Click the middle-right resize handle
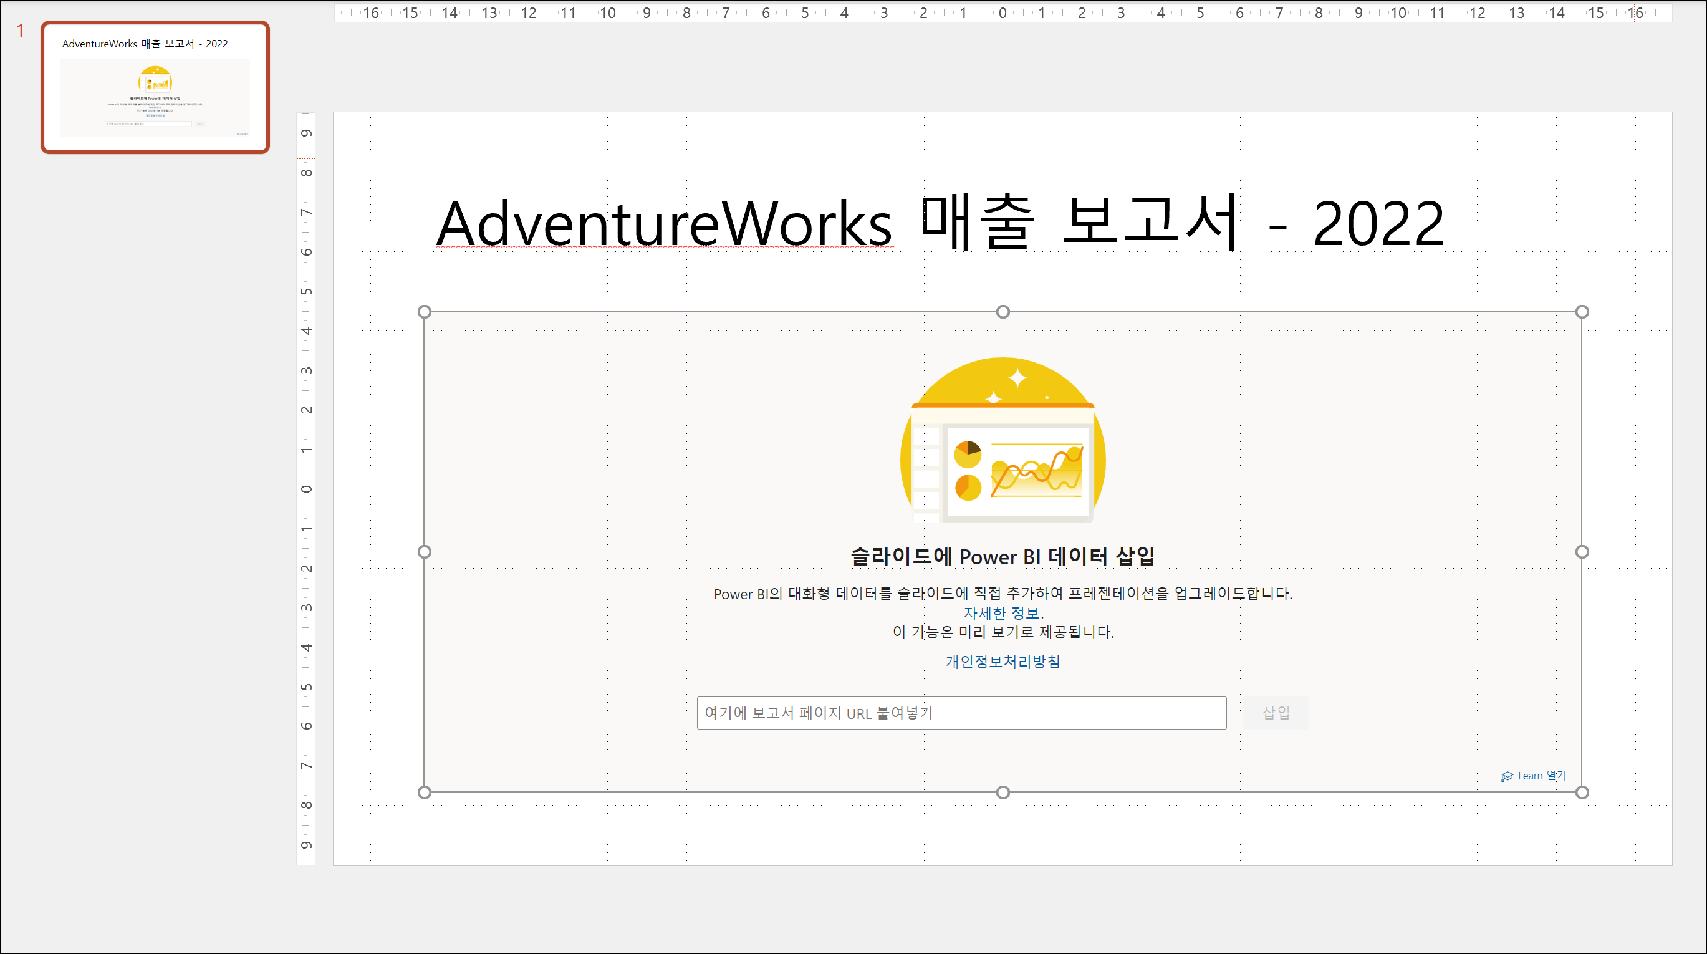Screen dimensions: 1707x954 click(x=1582, y=552)
